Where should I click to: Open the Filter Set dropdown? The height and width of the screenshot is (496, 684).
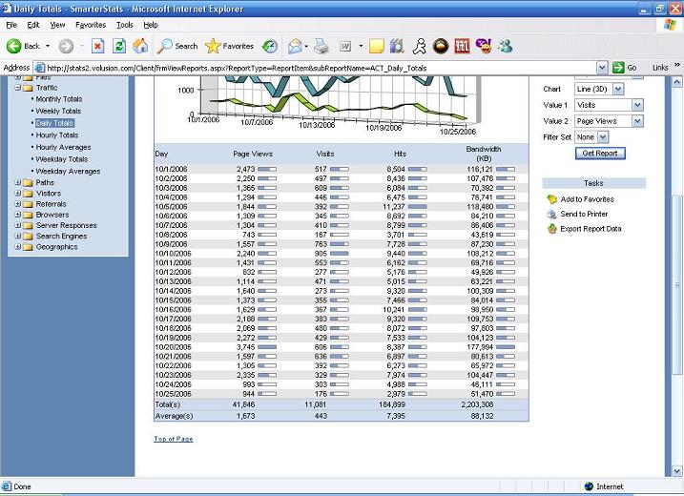coord(602,137)
